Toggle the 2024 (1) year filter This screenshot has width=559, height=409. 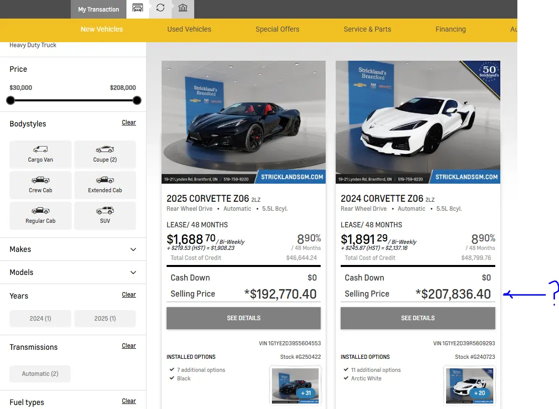click(x=40, y=319)
